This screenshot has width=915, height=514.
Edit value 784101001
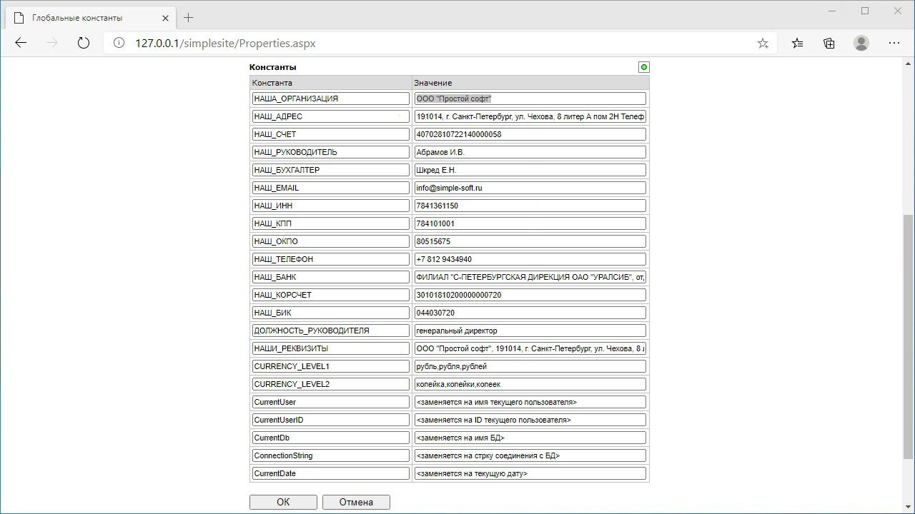coord(530,223)
